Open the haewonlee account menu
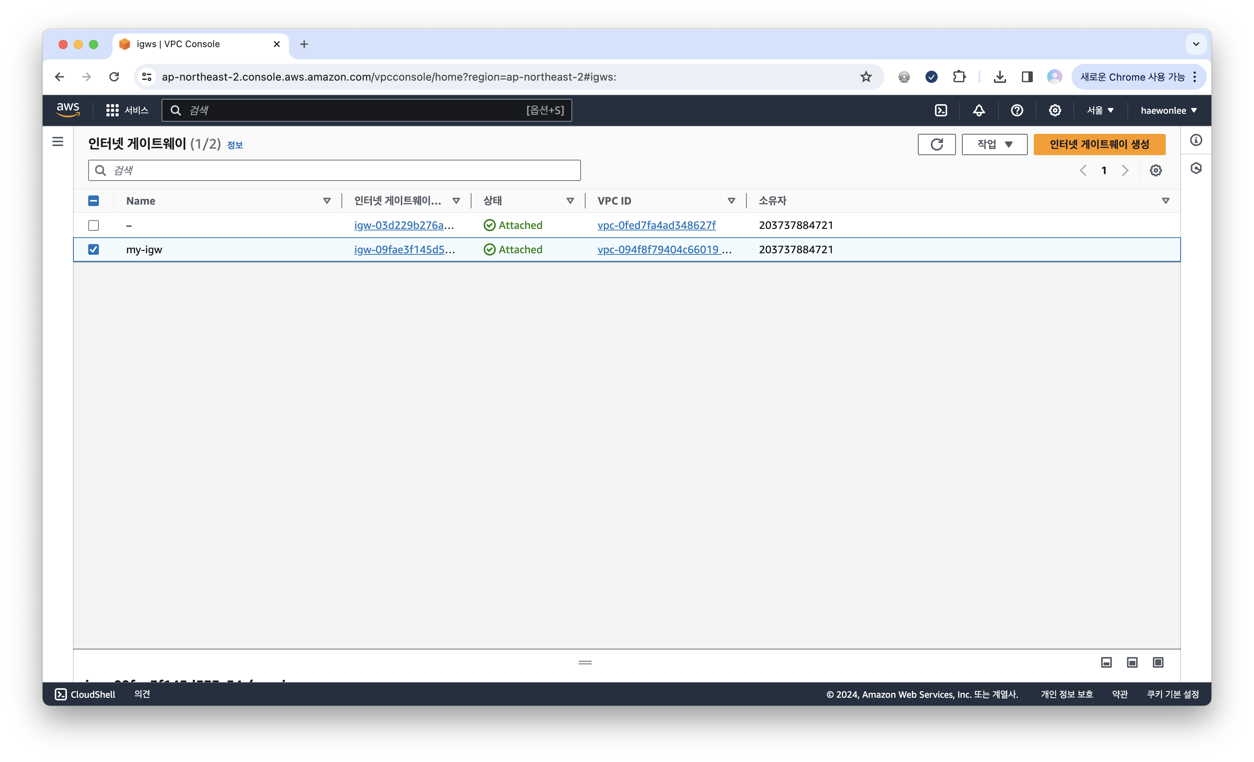The width and height of the screenshot is (1254, 762). (1168, 110)
